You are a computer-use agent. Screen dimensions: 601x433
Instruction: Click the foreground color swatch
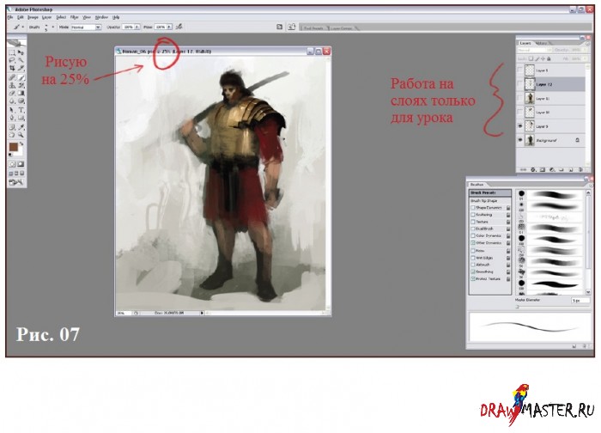coord(14,147)
